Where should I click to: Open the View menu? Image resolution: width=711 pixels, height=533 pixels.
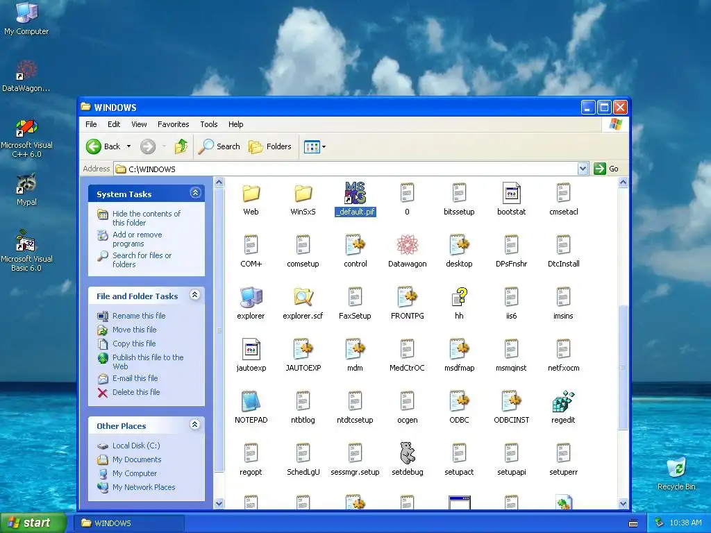tap(139, 124)
